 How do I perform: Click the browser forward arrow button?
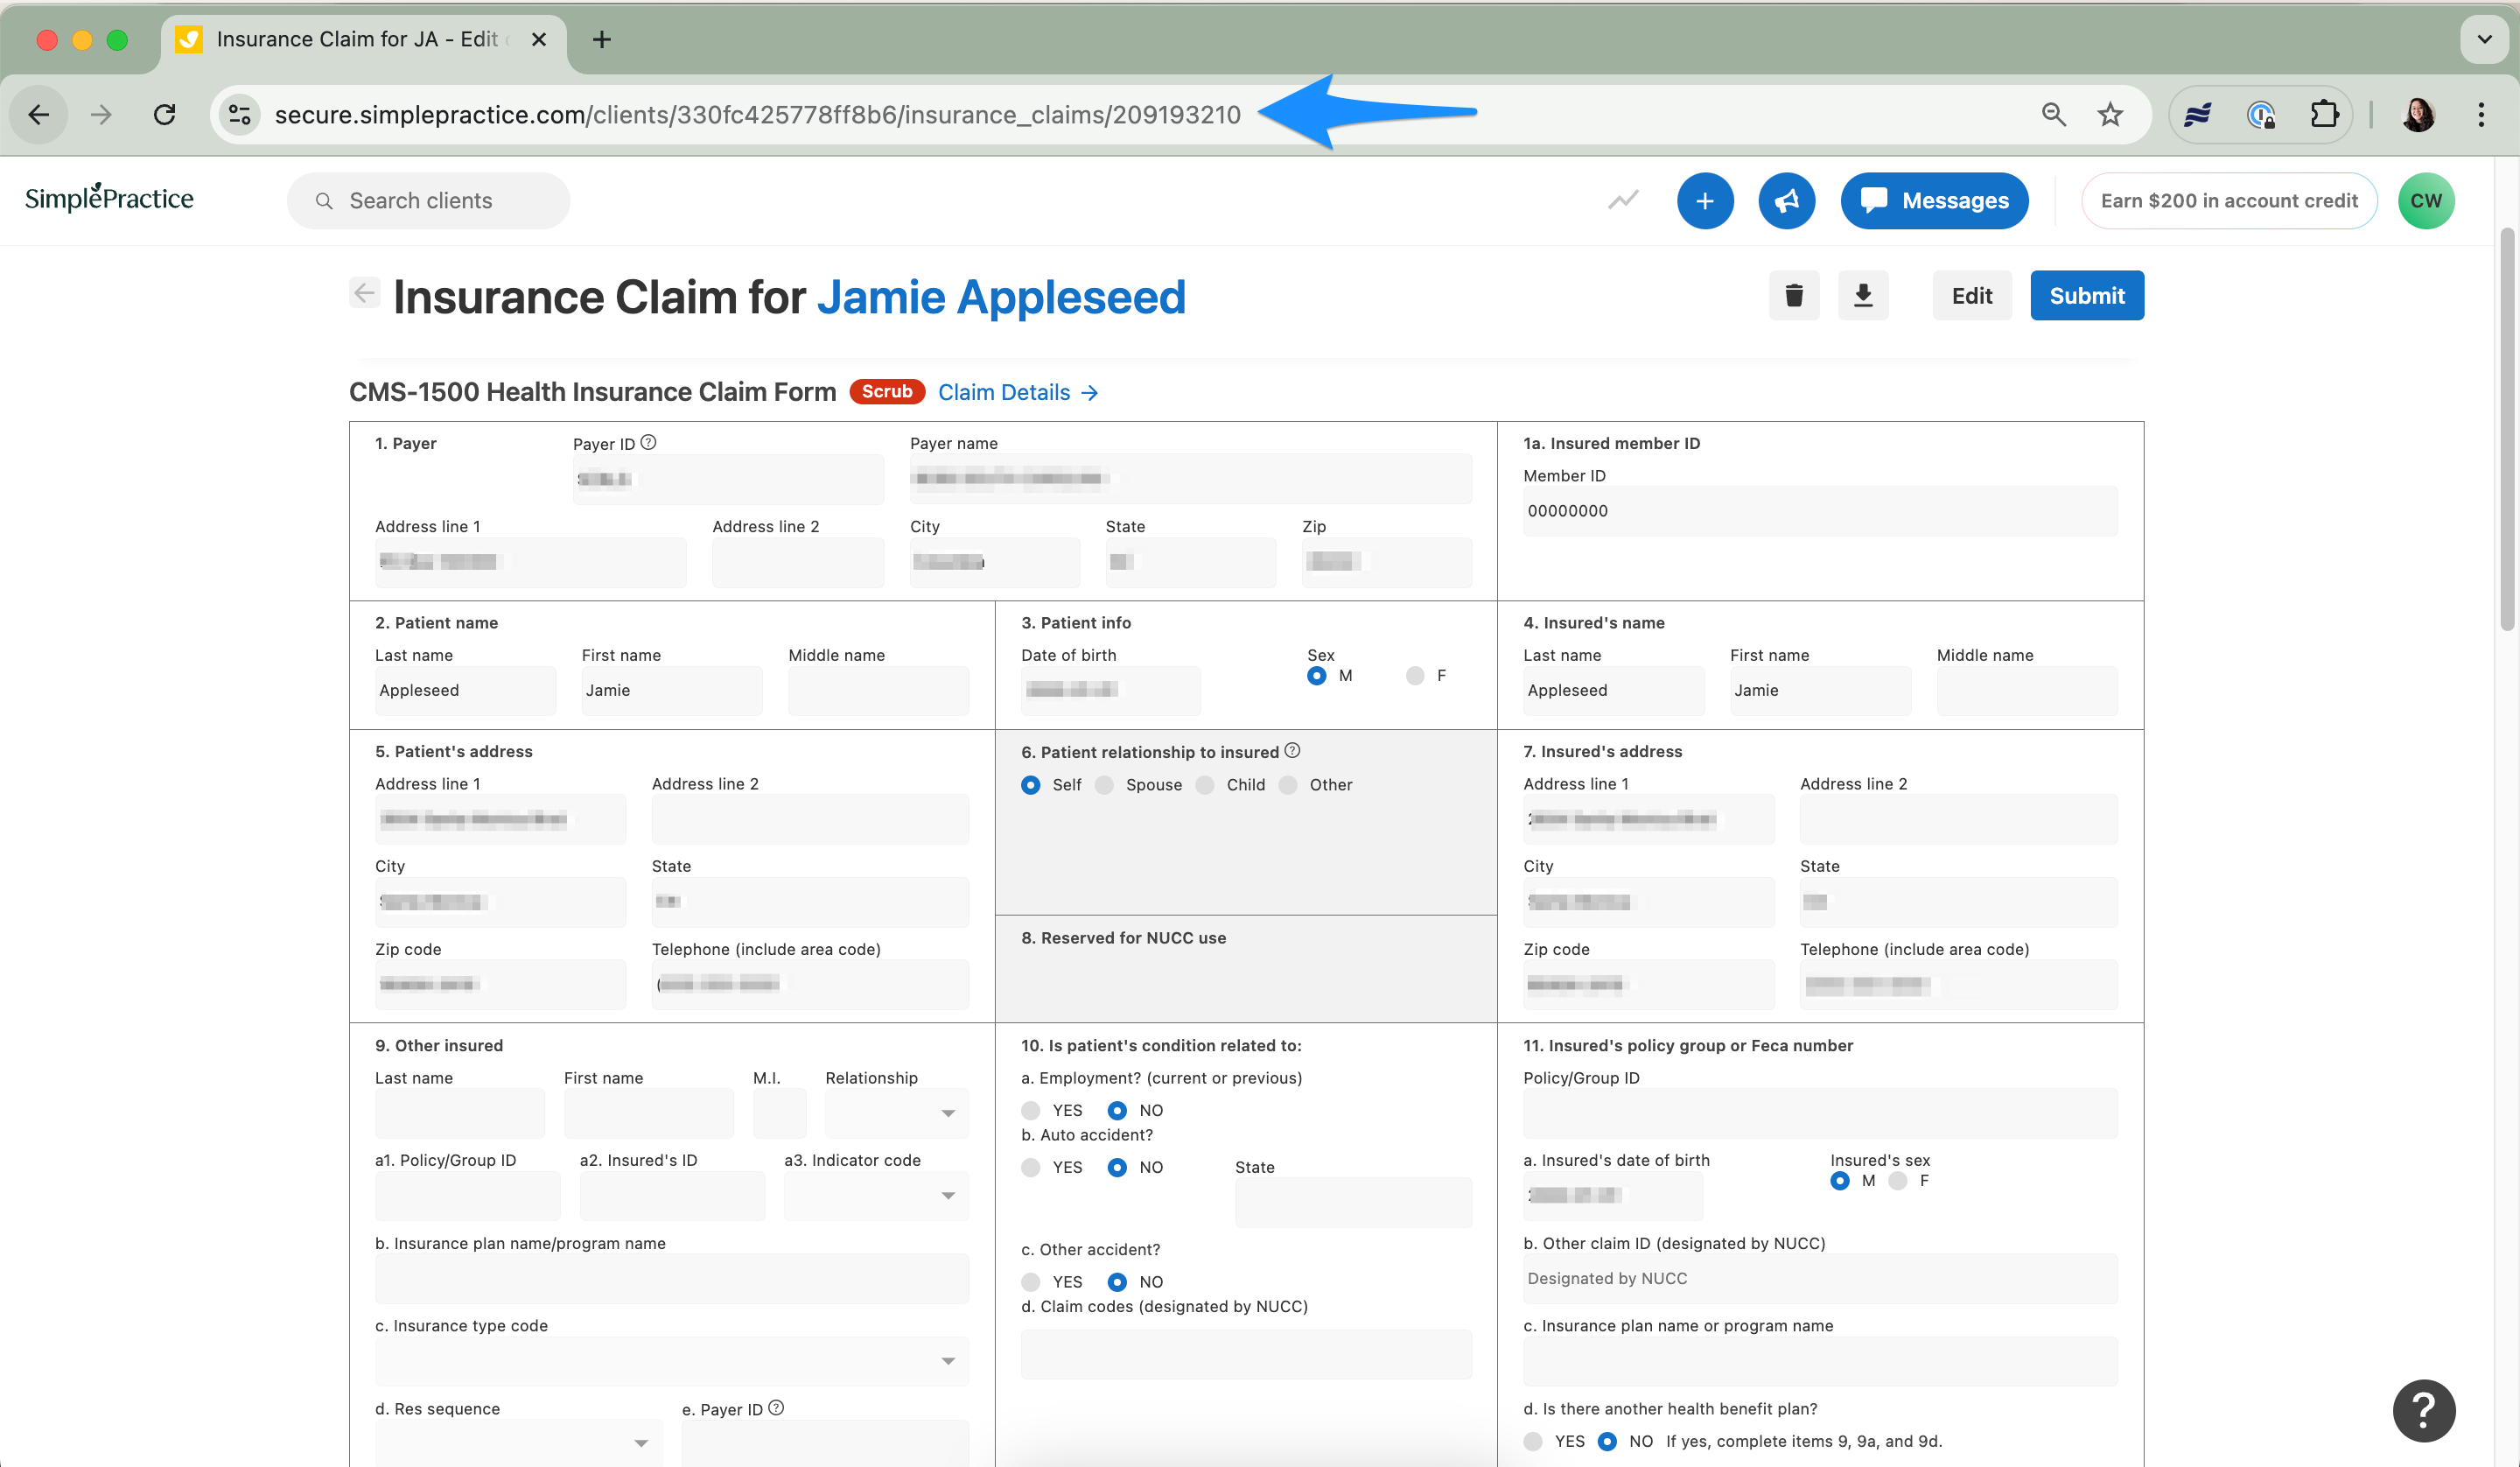pos(101,115)
